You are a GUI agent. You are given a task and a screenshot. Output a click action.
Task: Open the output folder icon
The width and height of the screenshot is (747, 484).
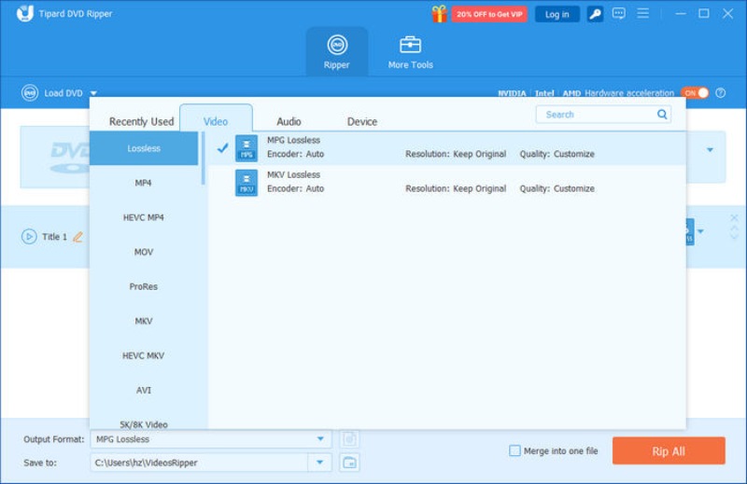[x=349, y=463]
